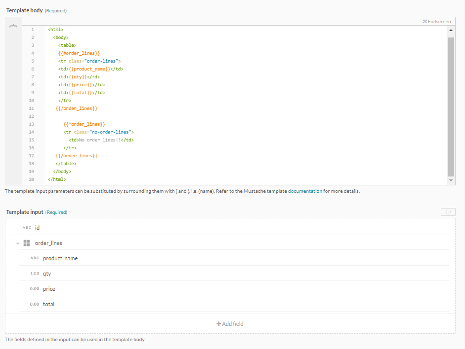Click the ABC type icon beside id
The width and height of the screenshot is (465, 349).
point(26,227)
